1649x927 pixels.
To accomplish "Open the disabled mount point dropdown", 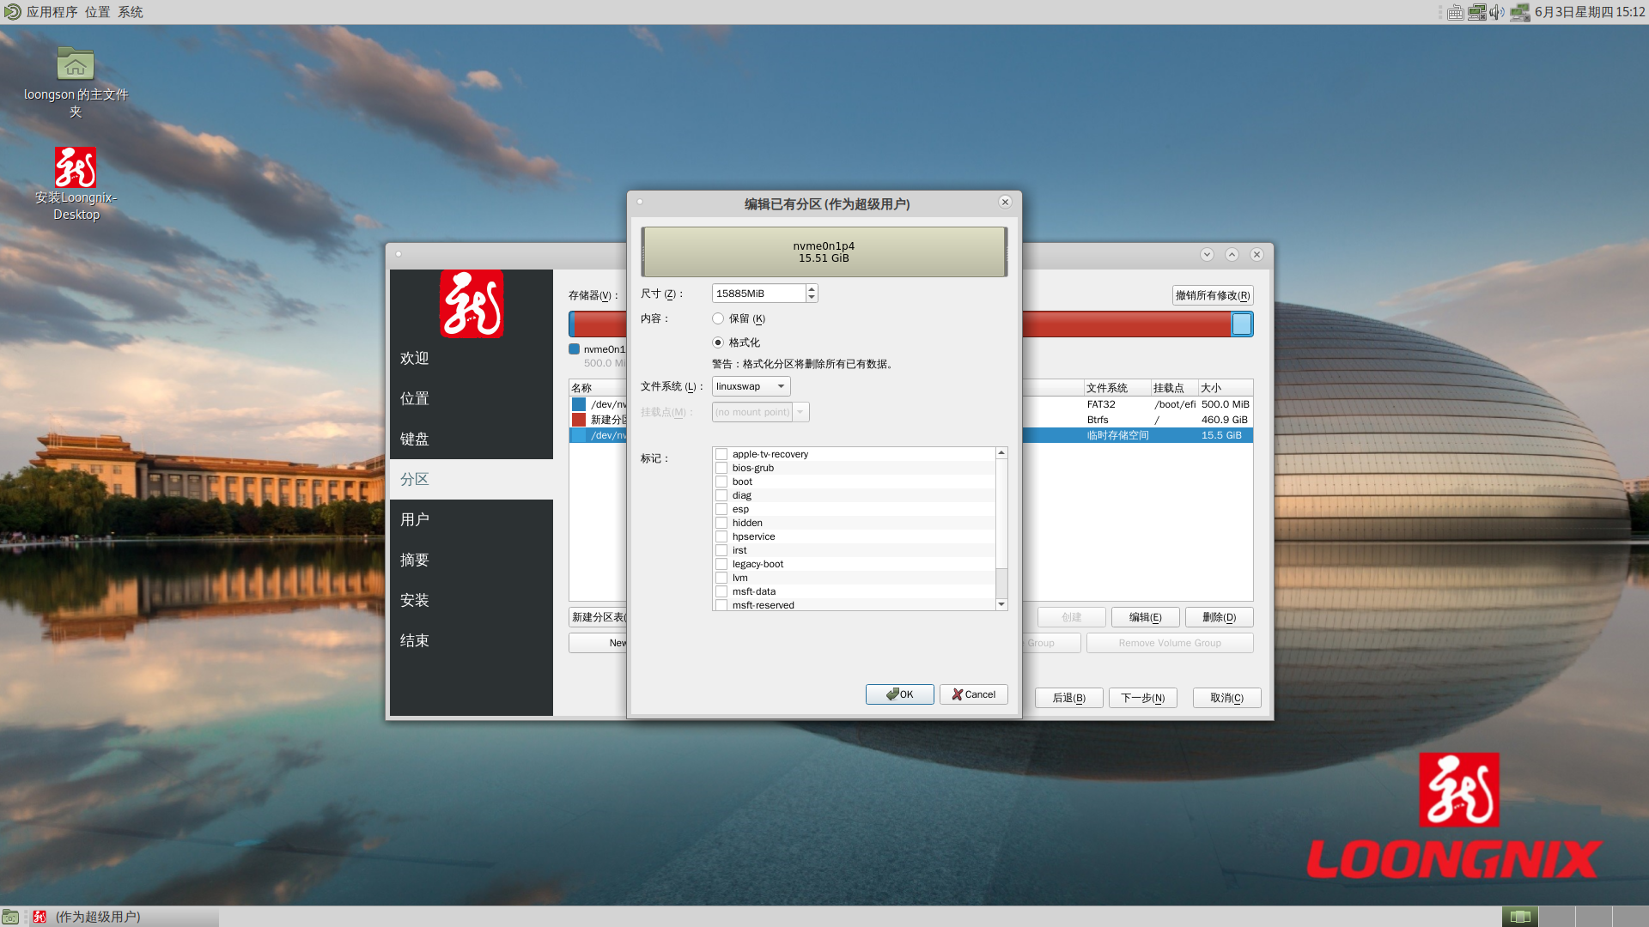I will coord(759,412).
